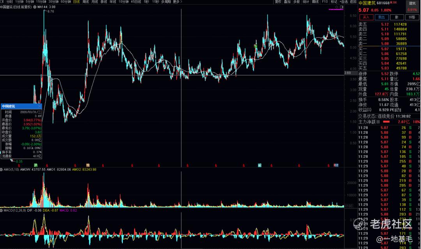
Task: Select the 5分钟 period tab
Action: pos(30,2)
